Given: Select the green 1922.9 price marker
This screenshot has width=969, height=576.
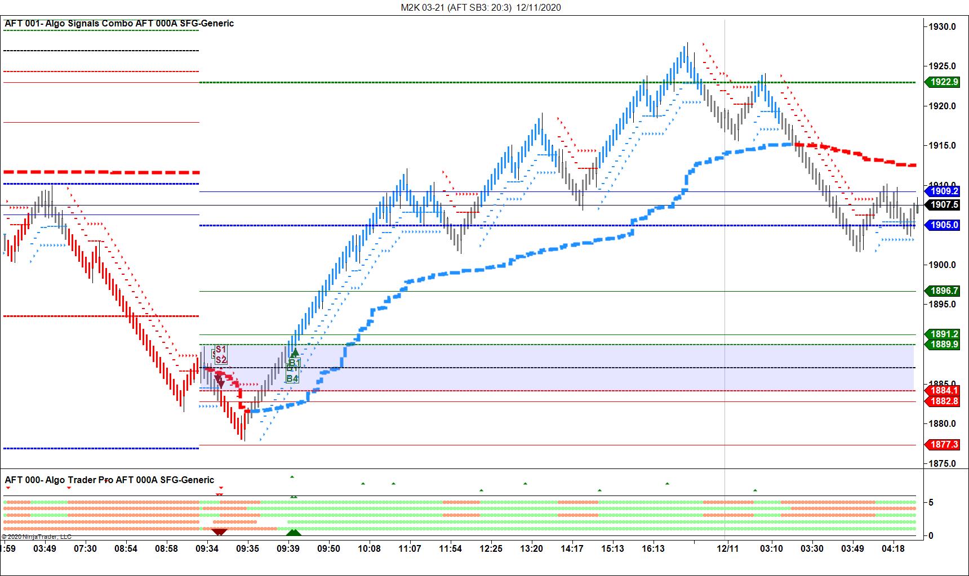Looking at the screenshot, I should click(944, 82).
